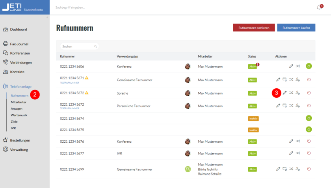
Task: Toggle the green power button for 0221 1234 5606
Action: 309,66
